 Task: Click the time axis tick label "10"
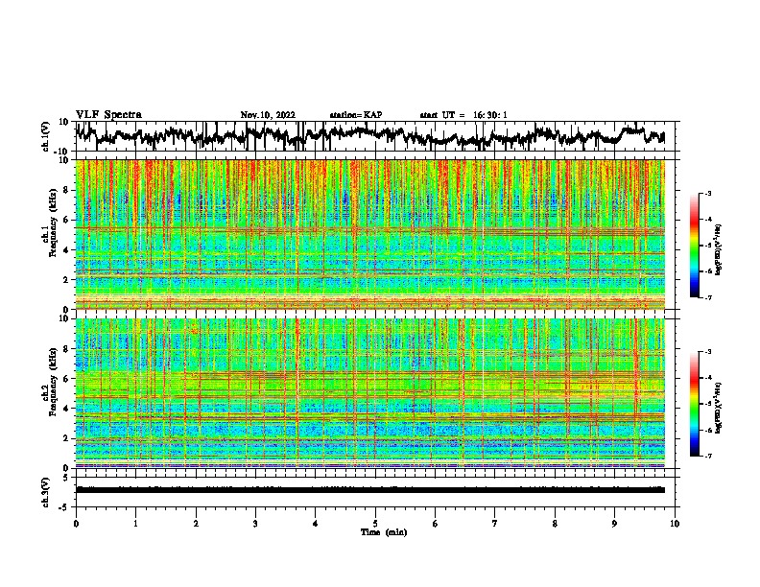click(x=675, y=524)
